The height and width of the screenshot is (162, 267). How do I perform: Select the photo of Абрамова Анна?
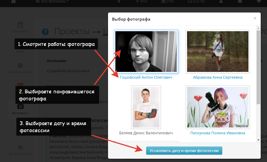tap(218, 52)
